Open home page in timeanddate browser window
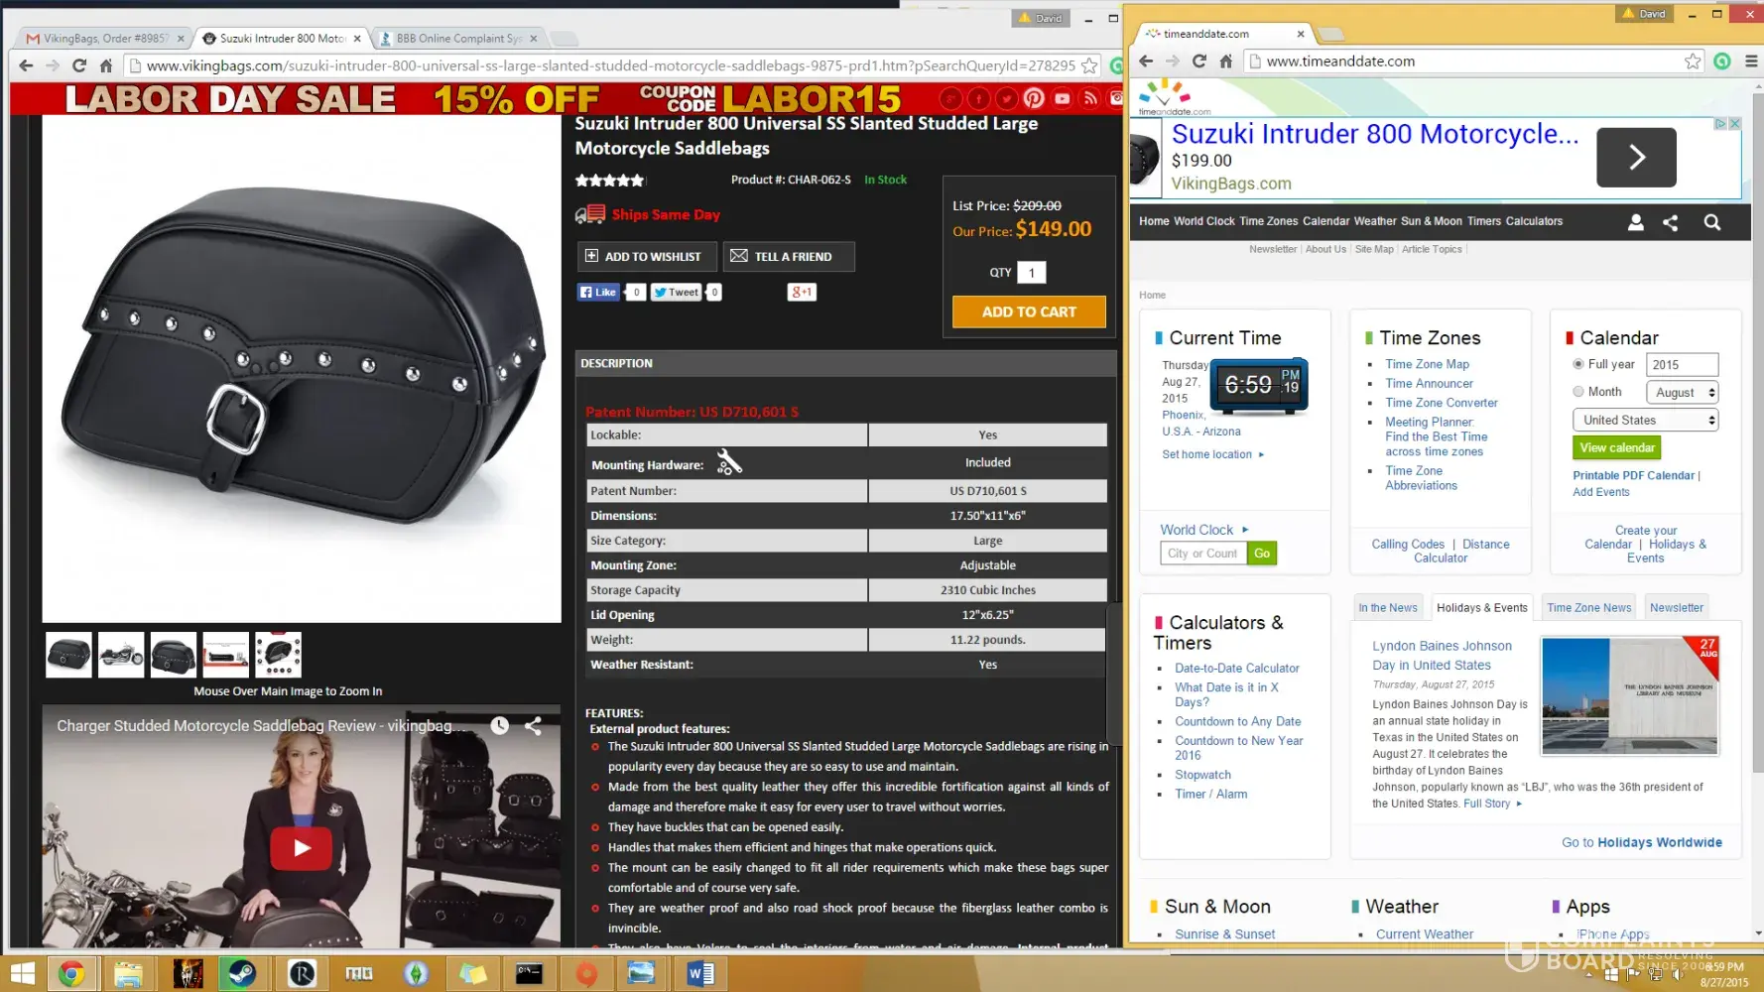The height and width of the screenshot is (992, 1764). (x=1225, y=61)
